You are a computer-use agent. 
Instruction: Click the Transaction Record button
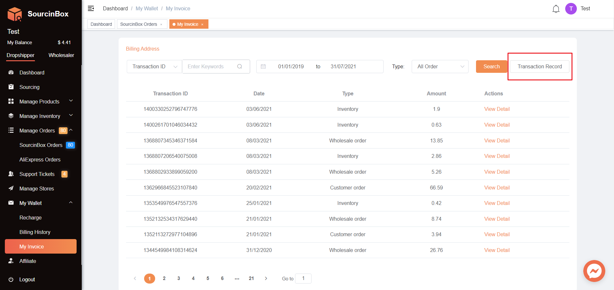coord(540,66)
